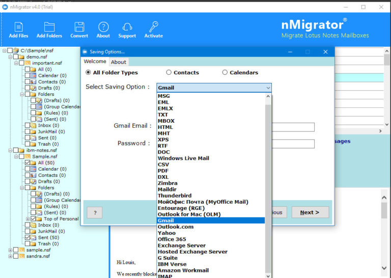
Task: Click the dropdown list vertical scrollbar track
Action: (268, 187)
